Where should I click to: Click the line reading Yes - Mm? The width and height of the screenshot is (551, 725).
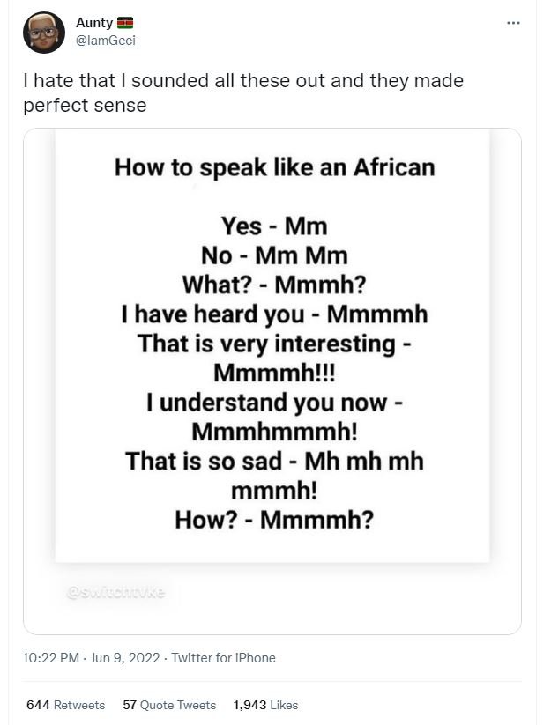coord(273,226)
